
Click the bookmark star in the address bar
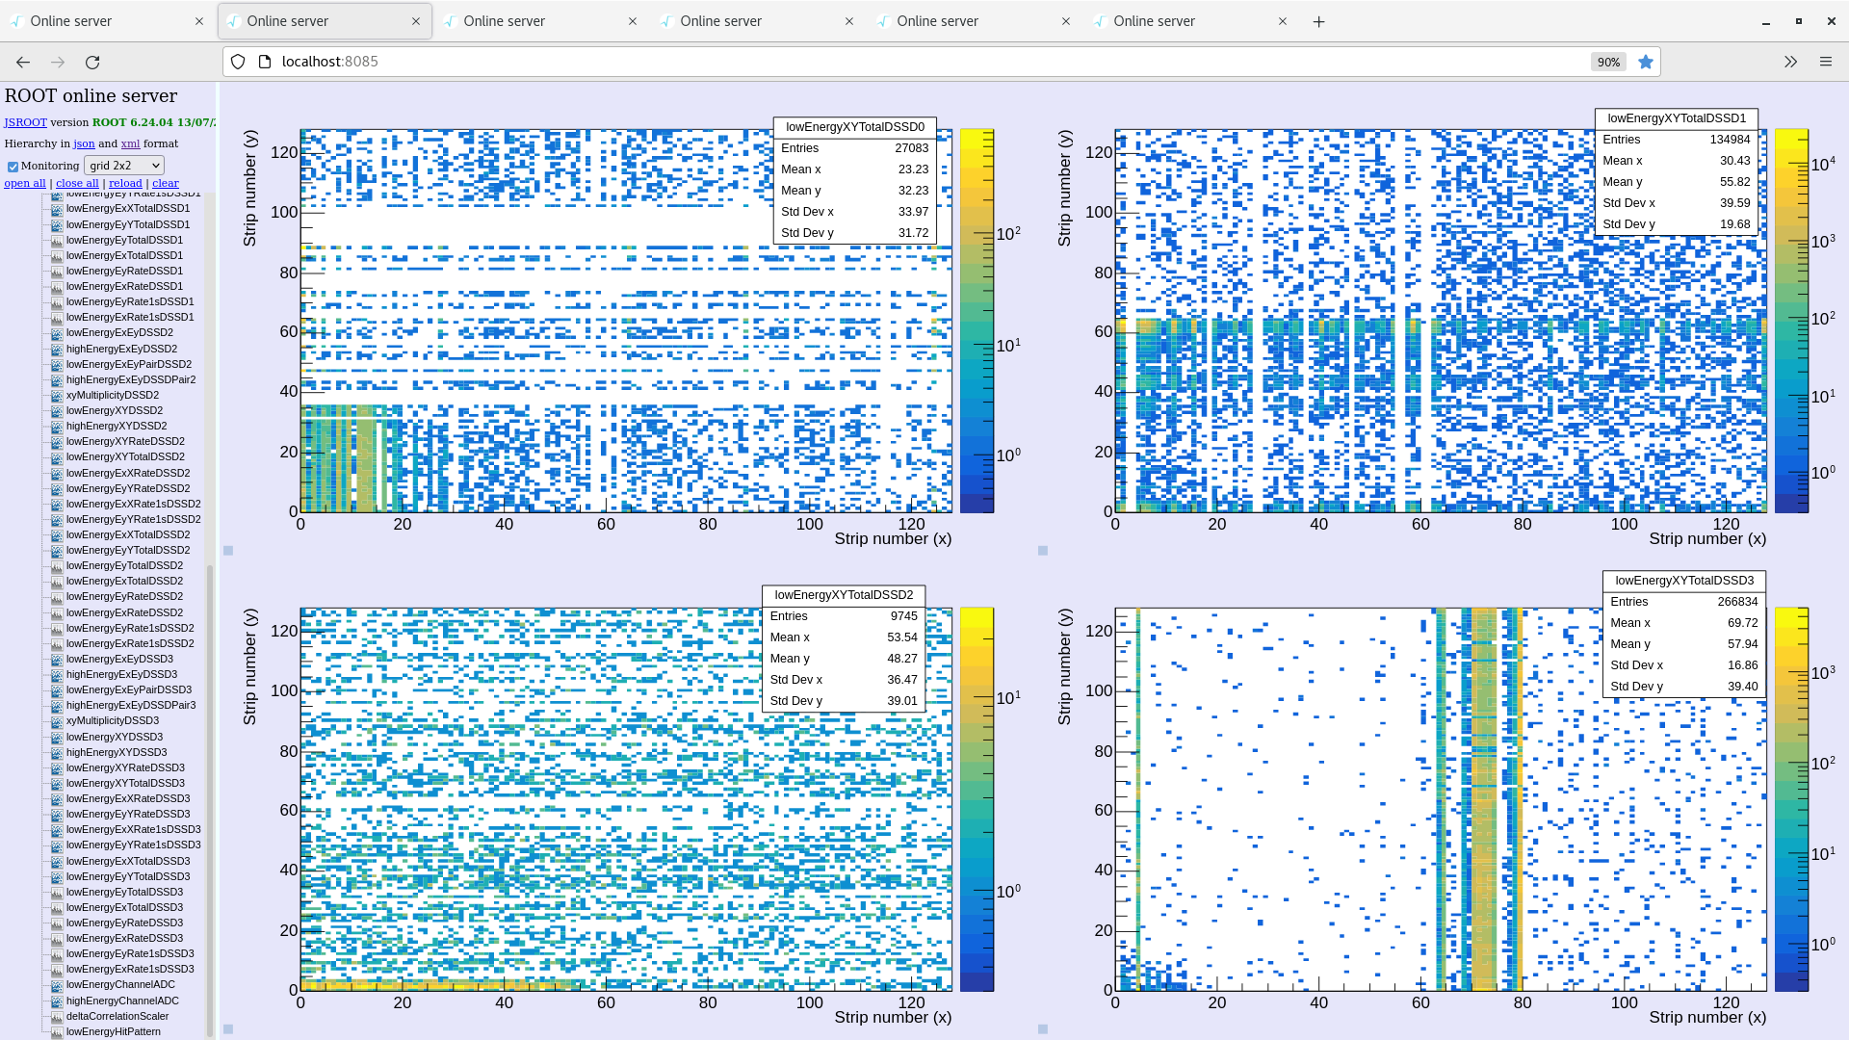tap(1647, 62)
